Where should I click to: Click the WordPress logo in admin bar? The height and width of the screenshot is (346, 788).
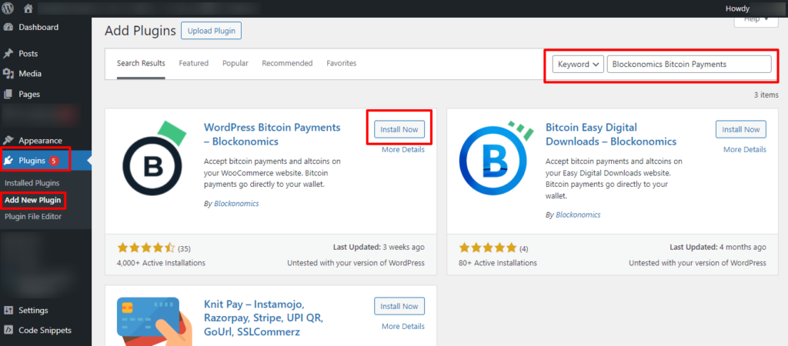(8, 8)
